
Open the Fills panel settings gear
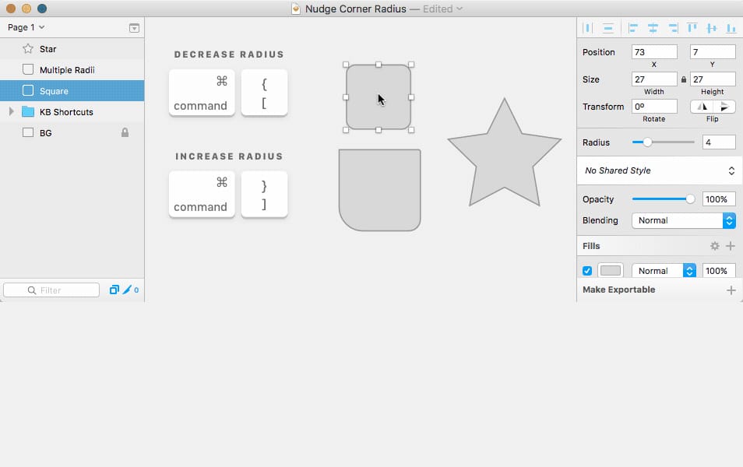[x=714, y=246]
